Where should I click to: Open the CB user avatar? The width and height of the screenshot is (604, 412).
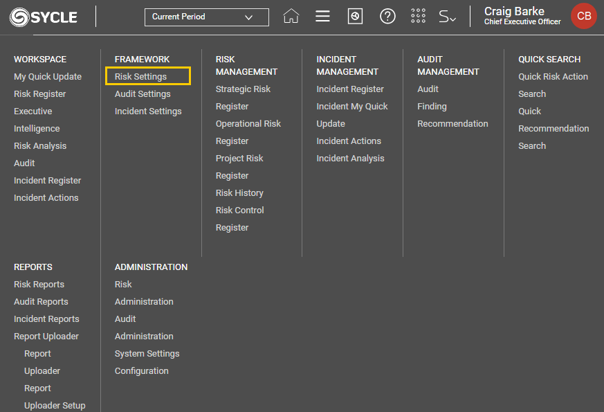coord(583,16)
